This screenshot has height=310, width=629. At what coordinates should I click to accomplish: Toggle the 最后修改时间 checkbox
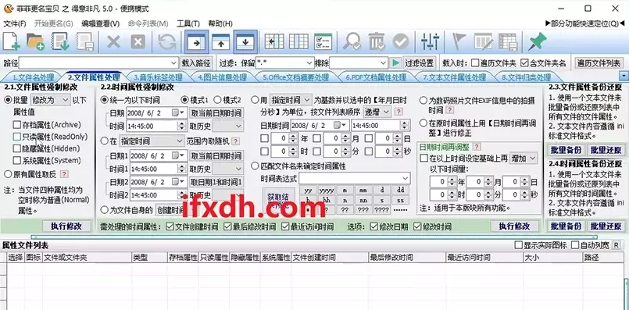(227, 226)
